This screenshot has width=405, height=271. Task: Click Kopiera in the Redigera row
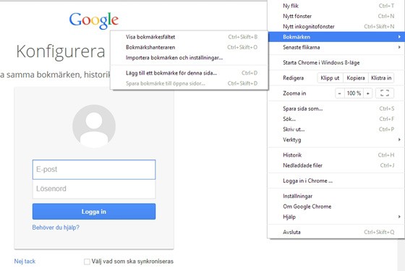click(356, 78)
